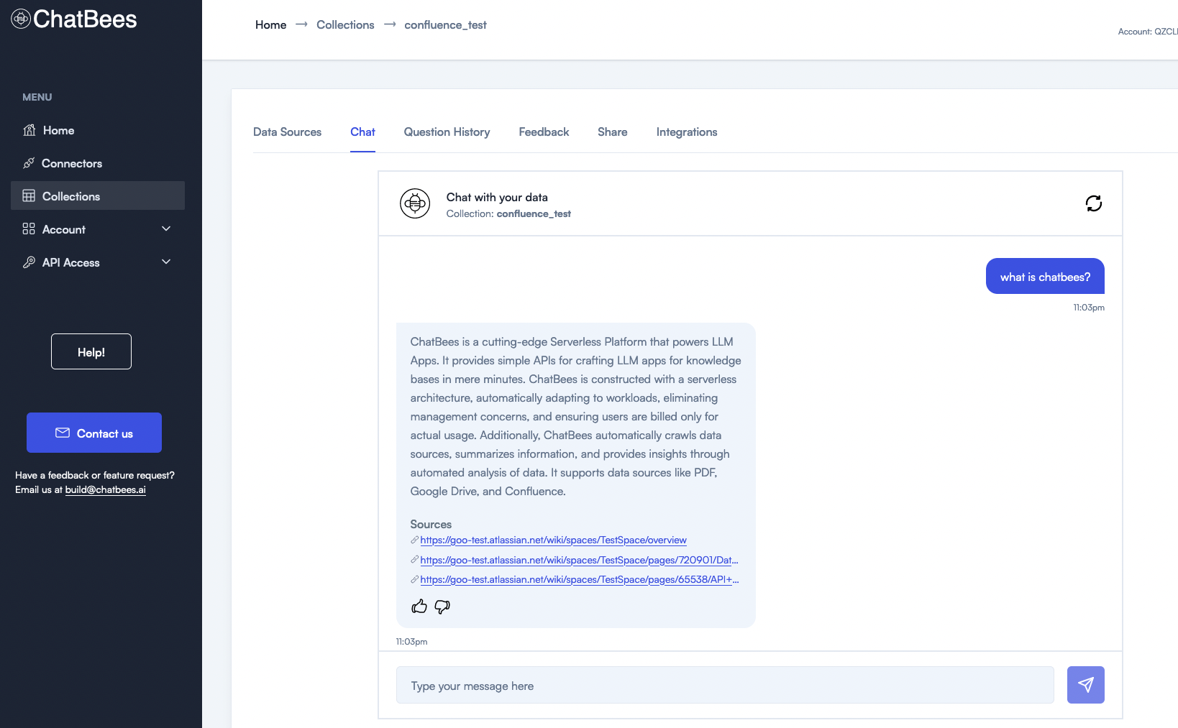Click the MENU label in the sidebar
Viewport: 1178px width, 728px height.
pos(37,97)
